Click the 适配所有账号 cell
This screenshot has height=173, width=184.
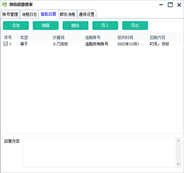97,44
